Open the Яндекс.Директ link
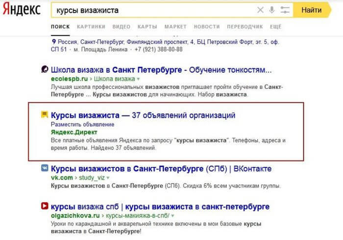343x240 pixels. point(74,133)
